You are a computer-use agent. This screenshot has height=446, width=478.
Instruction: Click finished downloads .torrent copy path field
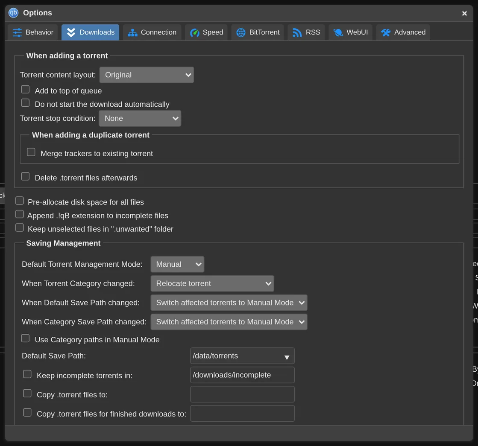pos(242,414)
